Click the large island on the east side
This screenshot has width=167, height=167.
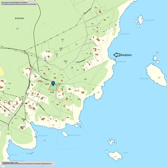tap(156, 75)
